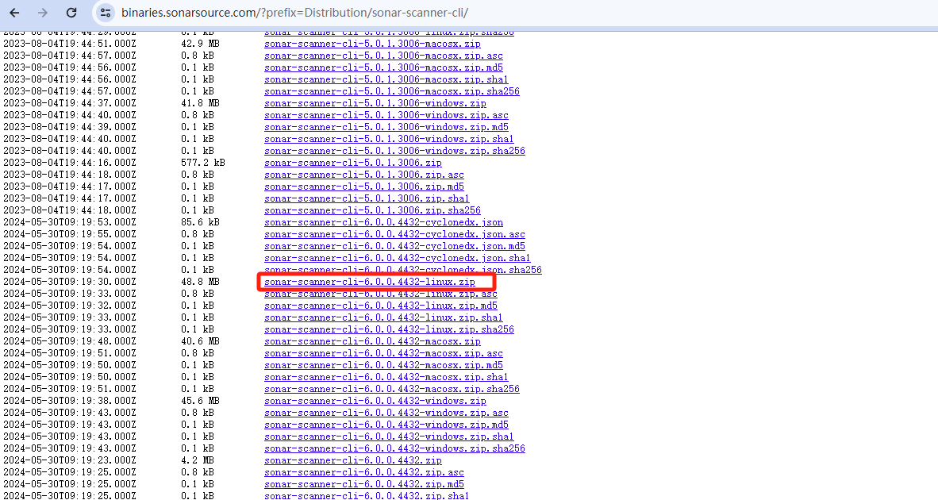938x500 pixels.
Task: Go back to the previous page
Action: click(x=15, y=13)
